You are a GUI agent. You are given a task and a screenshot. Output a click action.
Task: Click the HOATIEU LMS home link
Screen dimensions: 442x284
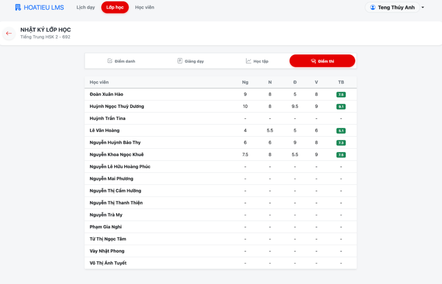(44, 7)
